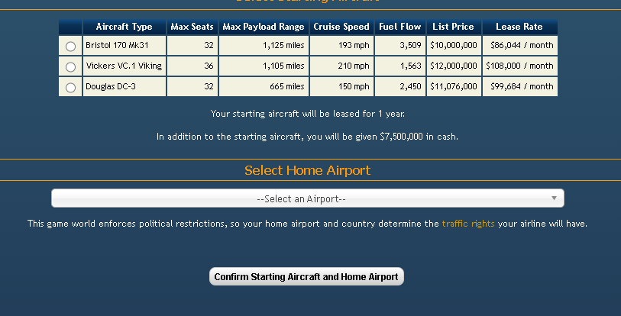Click the Douglas DC-3 name cell

tap(125, 86)
